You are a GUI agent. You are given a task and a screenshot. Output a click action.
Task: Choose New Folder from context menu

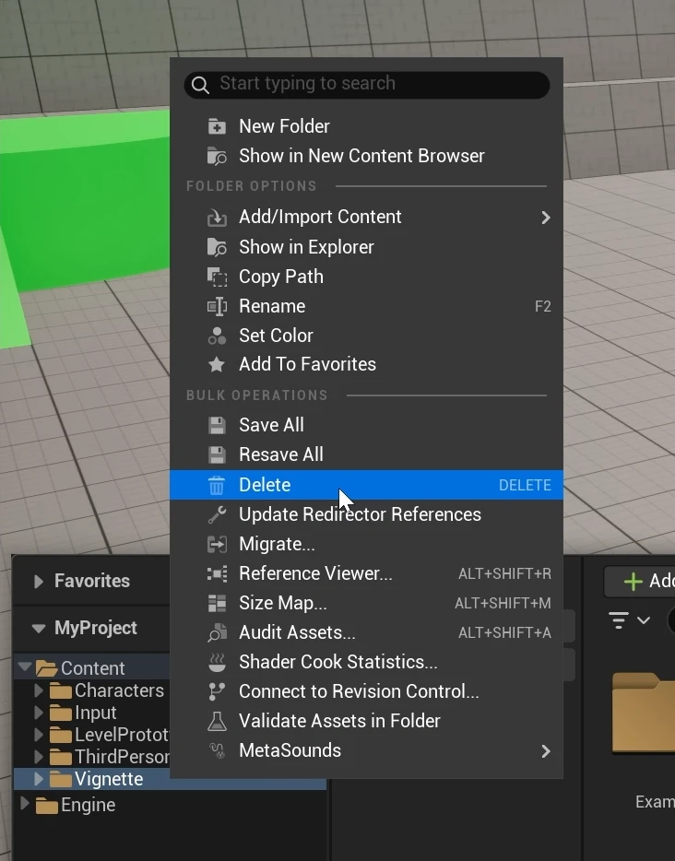click(x=366, y=126)
